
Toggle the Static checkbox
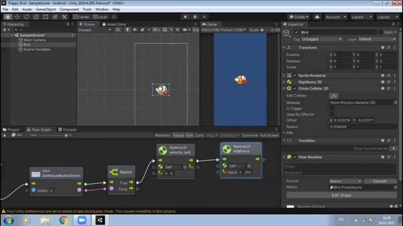click(x=380, y=32)
